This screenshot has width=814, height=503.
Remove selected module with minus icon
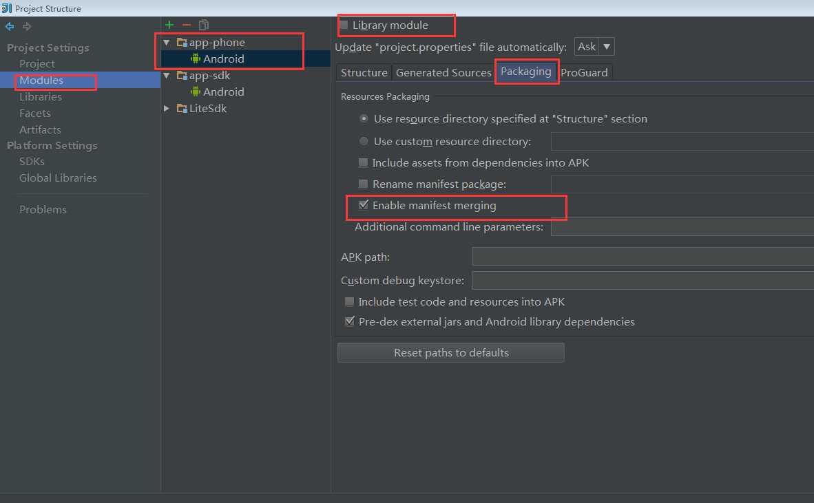(187, 25)
